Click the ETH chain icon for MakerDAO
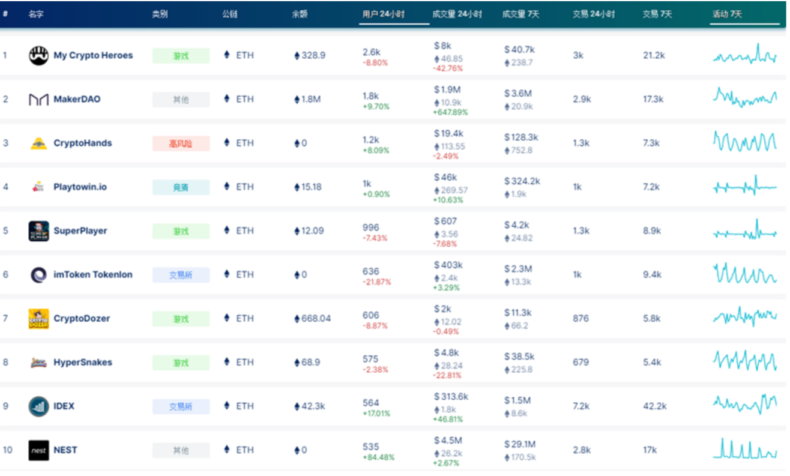The image size is (790, 476). [x=227, y=98]
